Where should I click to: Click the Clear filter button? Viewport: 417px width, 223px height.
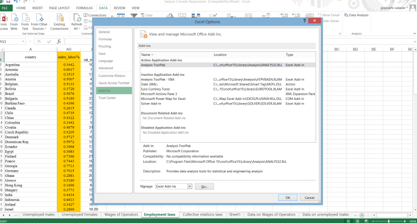tap(146, 16)
